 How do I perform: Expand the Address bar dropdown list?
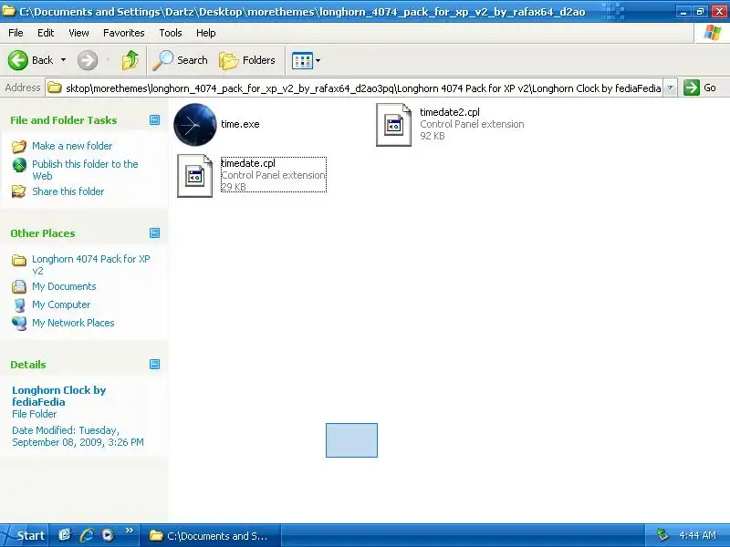(670, 88)
